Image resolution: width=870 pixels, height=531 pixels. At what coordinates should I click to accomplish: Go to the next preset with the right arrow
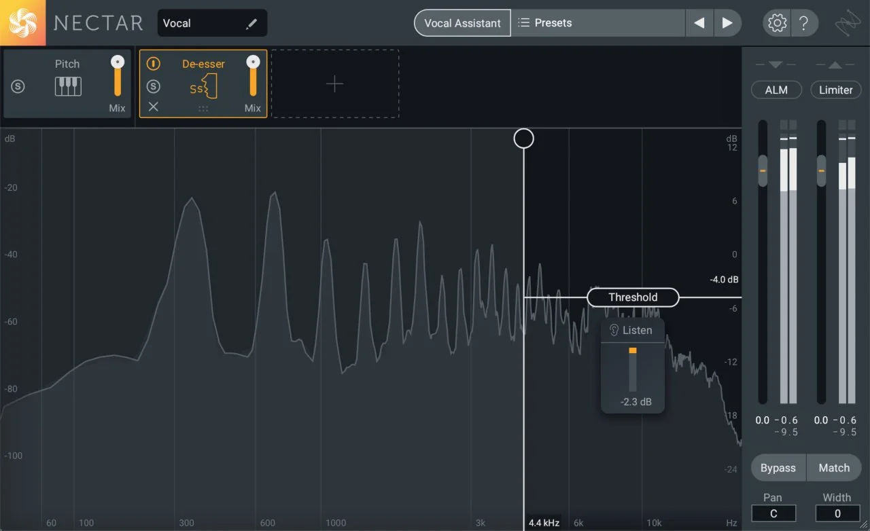point(727,23)
